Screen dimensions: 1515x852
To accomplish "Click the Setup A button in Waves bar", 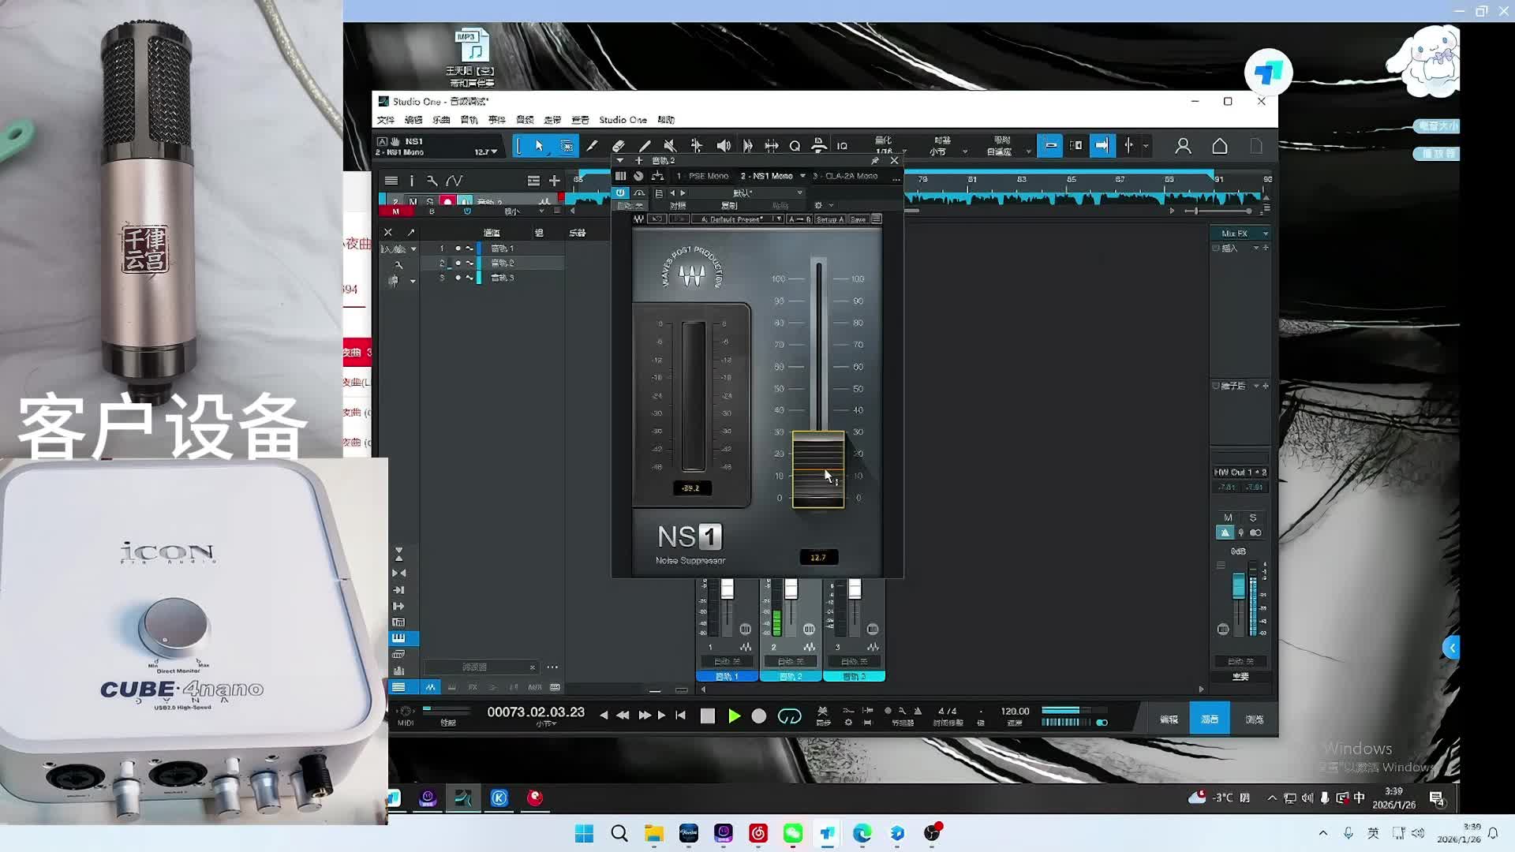I will click(x=829, y=219).
